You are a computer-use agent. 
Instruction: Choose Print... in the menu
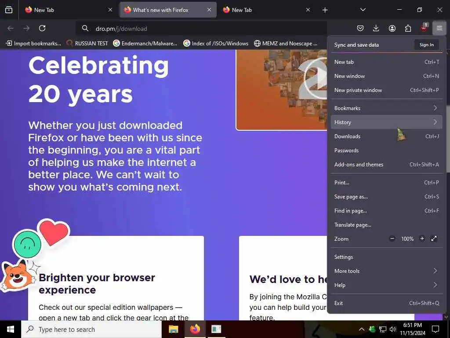[387, 183]
